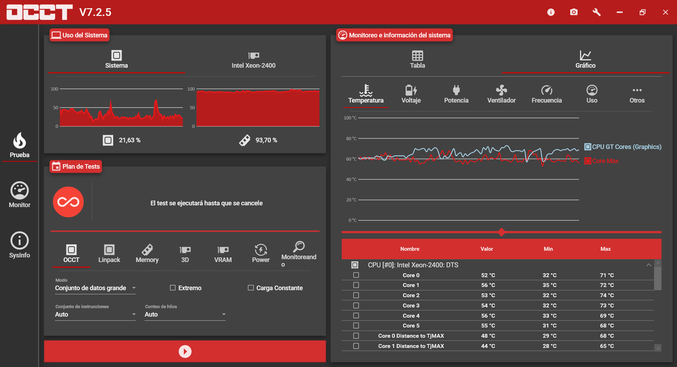Open the Monitor gauge section
This screenshot has width=677, height=367.
click(x=20, y=195)
